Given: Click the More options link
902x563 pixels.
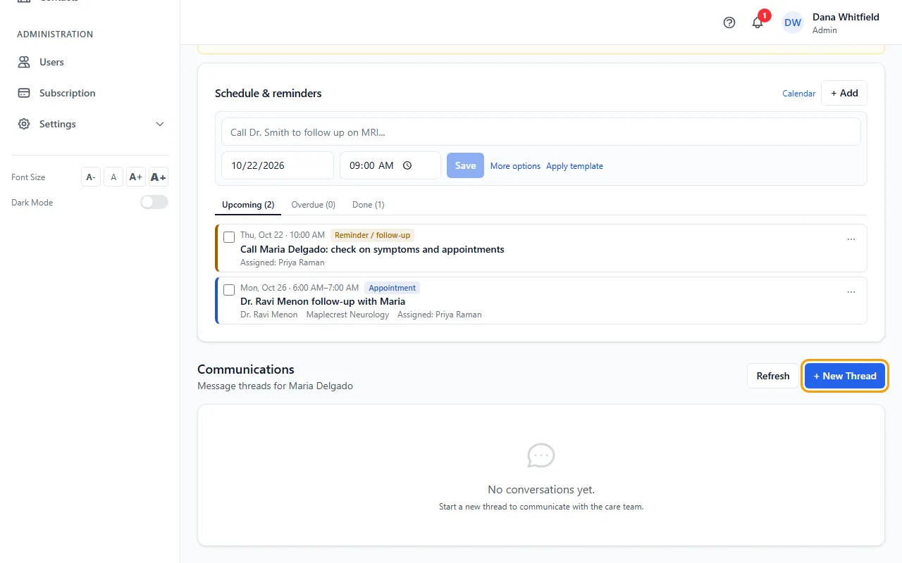Looking at the screenshot, I should pos(515,166).
